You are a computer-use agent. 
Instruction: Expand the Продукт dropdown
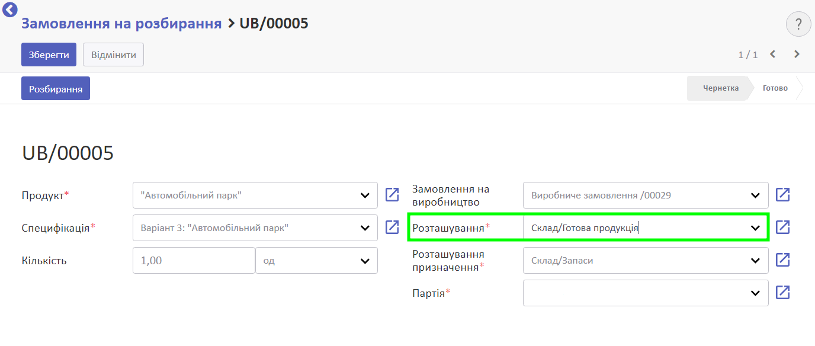click(365, 196)
